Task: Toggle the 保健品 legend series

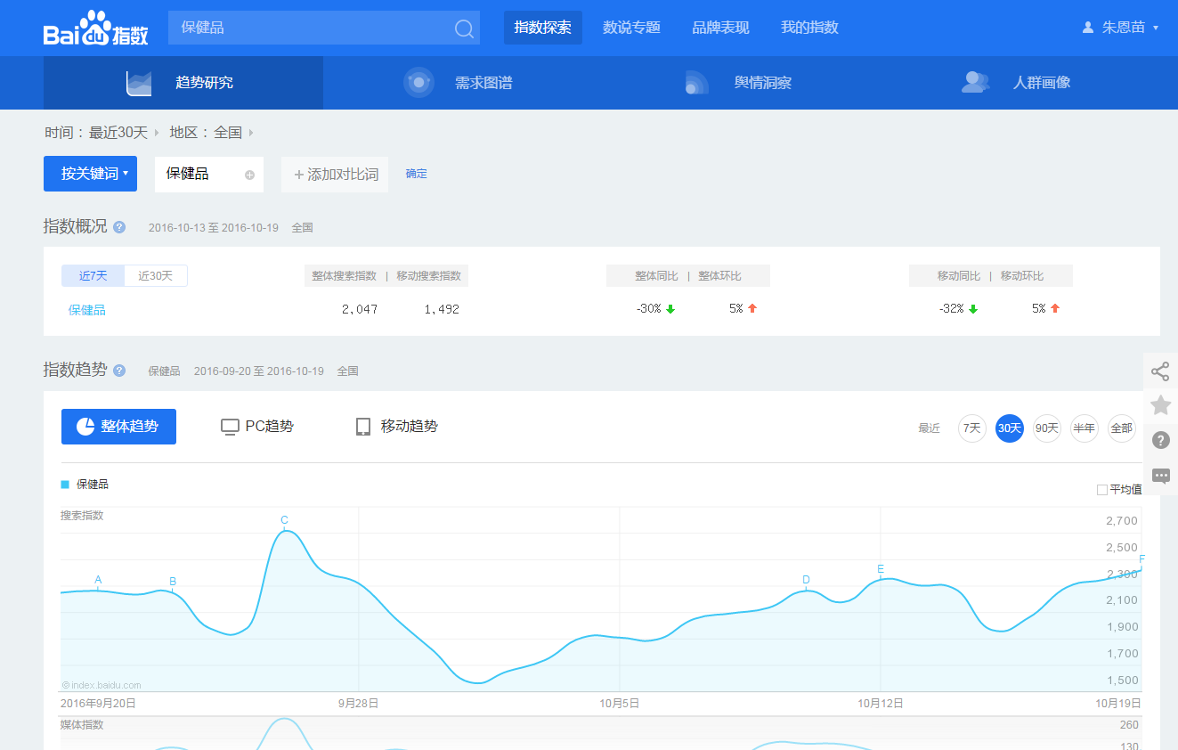Action: (85, 485)
